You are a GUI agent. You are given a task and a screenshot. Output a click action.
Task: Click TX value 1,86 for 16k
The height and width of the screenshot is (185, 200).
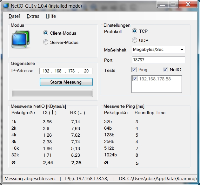click(x=47, y=148)
